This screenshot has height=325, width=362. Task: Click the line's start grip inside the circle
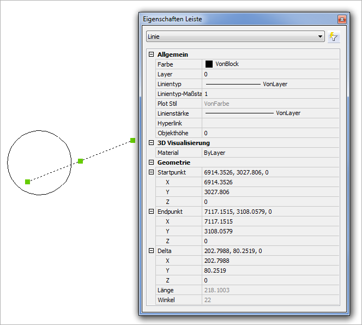tap(28, 182)
